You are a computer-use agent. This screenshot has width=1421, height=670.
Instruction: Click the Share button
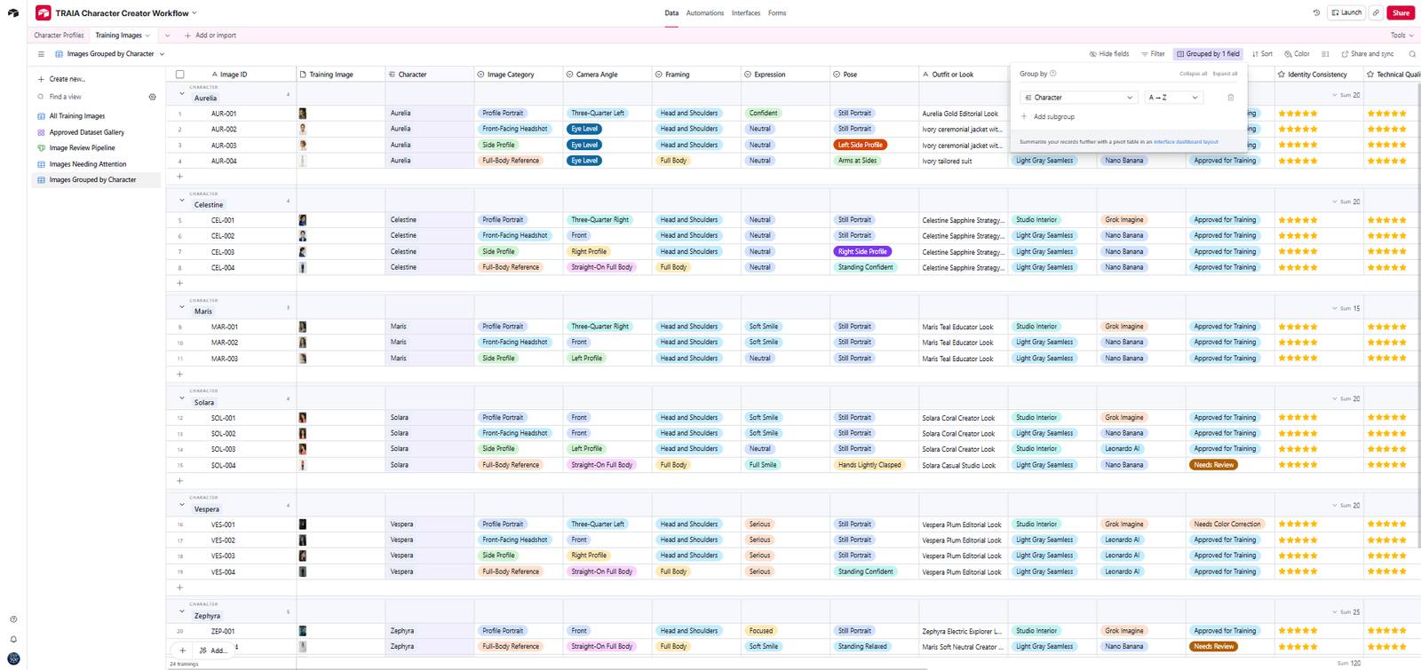1401,13
